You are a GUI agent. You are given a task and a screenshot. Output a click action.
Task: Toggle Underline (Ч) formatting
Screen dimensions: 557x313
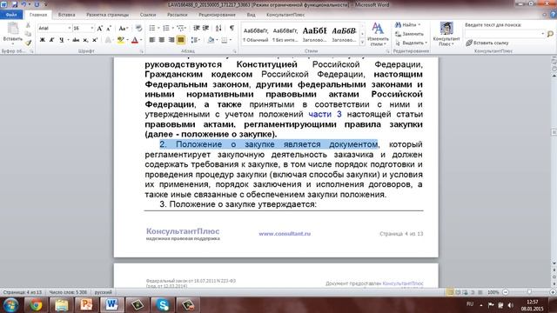click(62, 40)
